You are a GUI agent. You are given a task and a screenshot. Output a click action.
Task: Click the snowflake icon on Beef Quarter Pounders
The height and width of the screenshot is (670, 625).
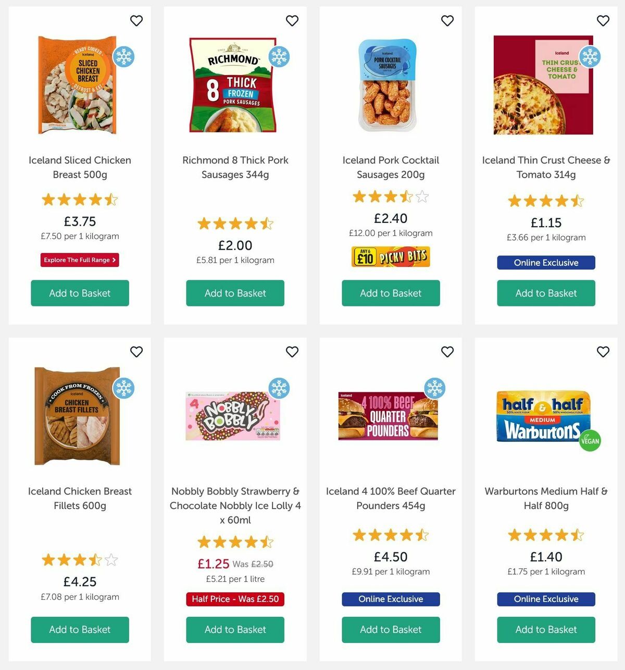pyautogui.click(x=434, y=388)
